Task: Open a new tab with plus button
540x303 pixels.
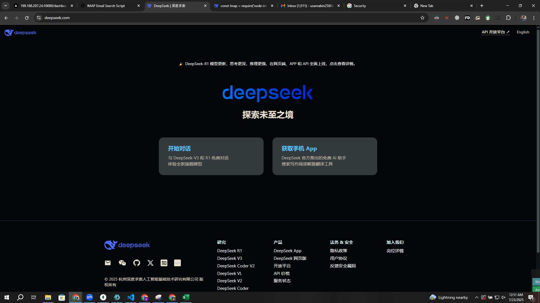Action: tap(482, 6)
